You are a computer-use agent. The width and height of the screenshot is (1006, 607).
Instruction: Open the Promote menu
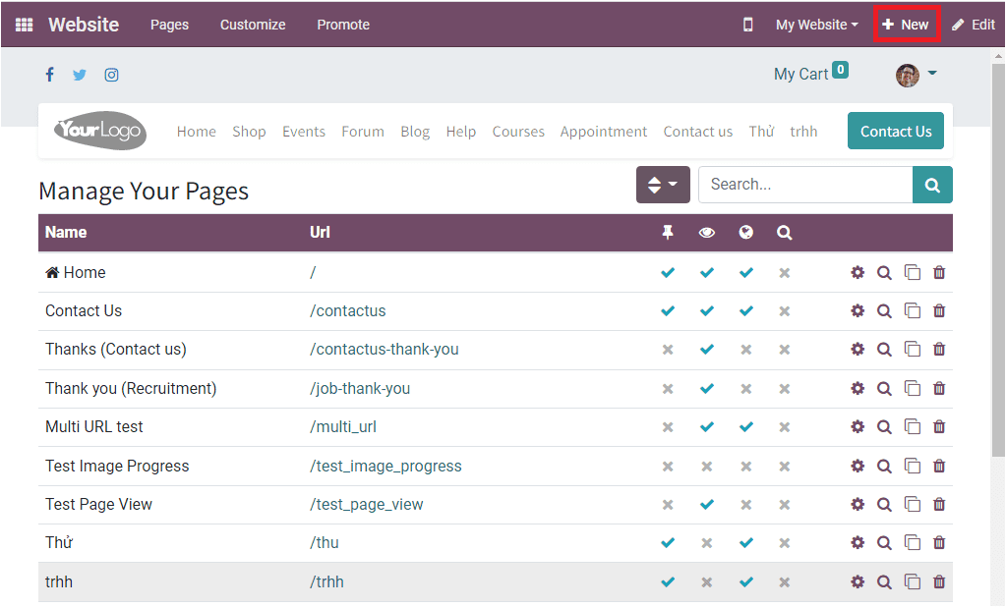pyautogui.click(x=342, y=24)
